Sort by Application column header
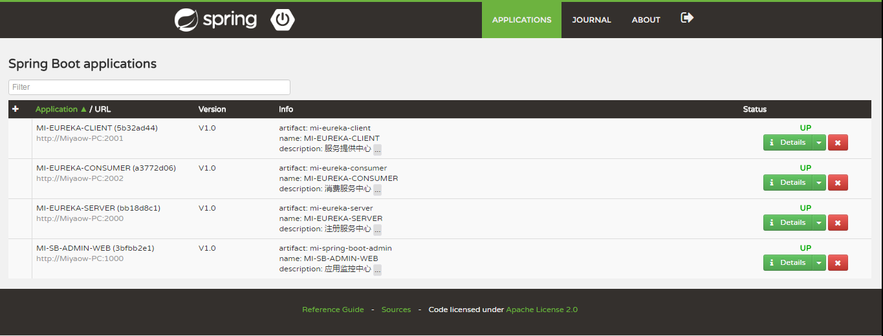This screenshot has height=336, width=883. point(61,109)
